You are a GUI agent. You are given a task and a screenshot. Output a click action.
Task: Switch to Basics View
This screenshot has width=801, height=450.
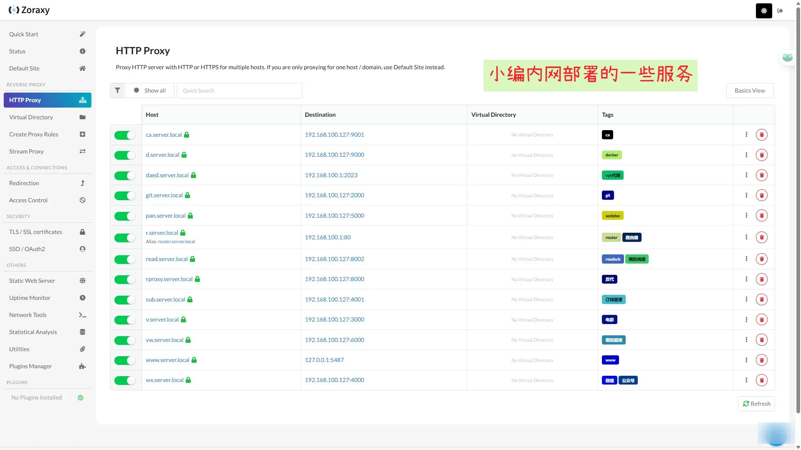(x=750, y=91)
